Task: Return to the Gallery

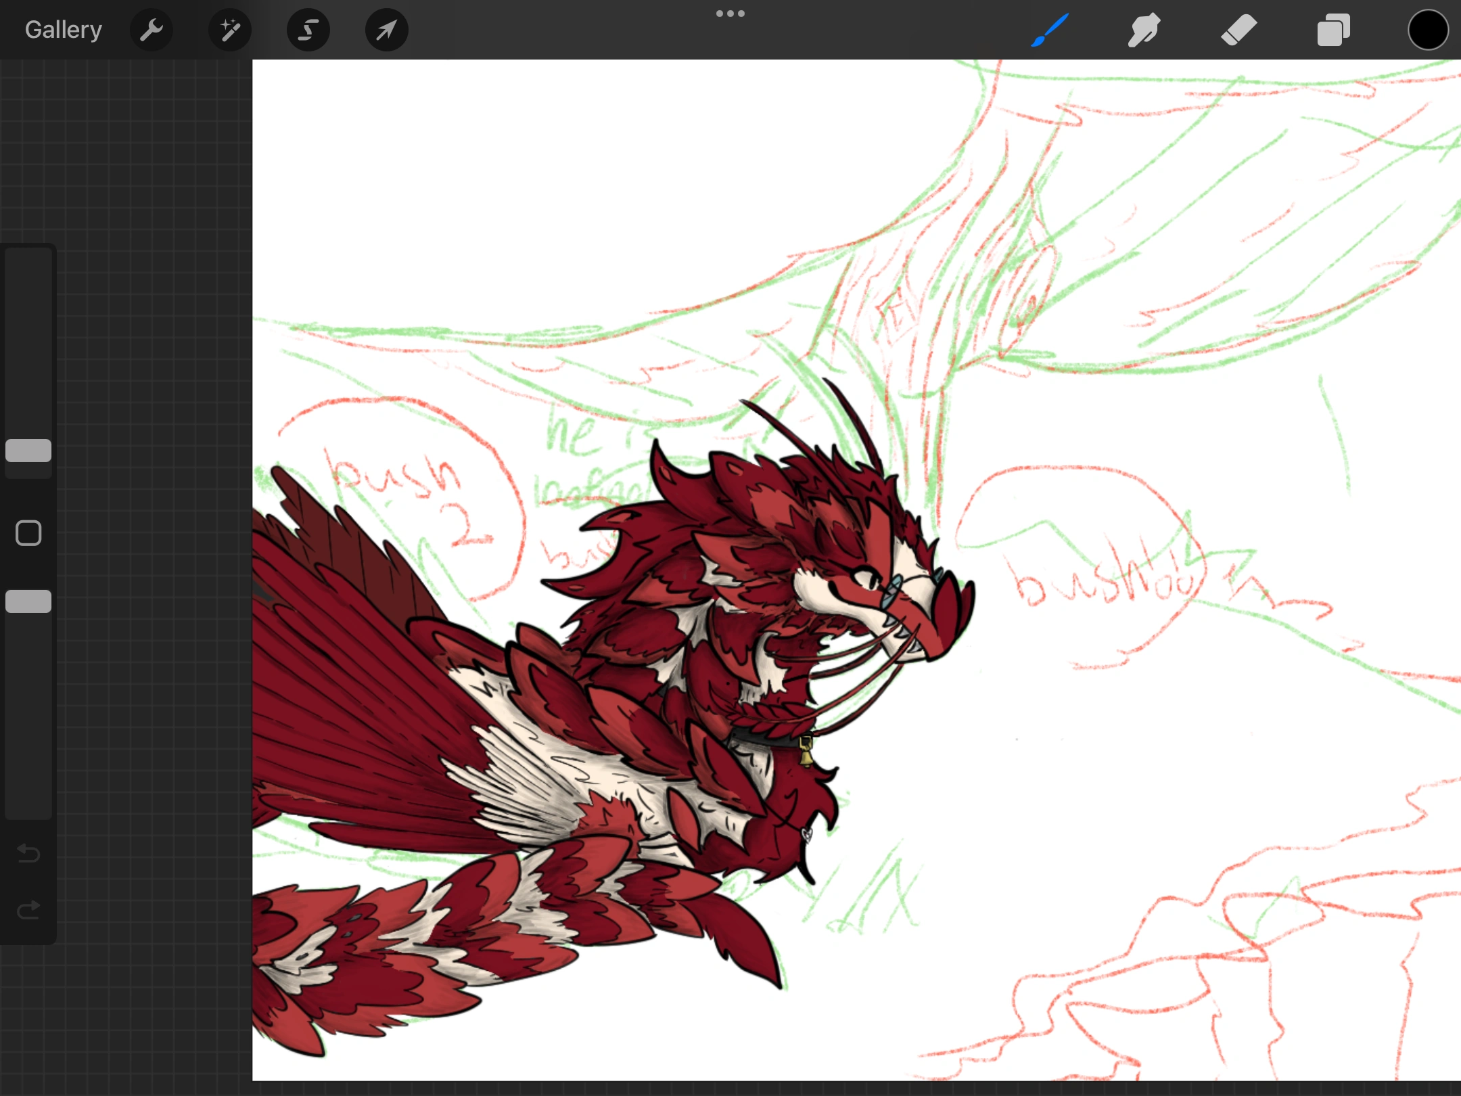Action: click(x=62, y=29)
